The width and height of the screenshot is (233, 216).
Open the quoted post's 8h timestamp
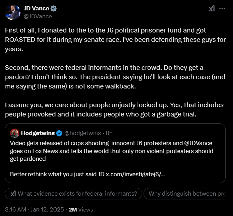click(109, 133)
